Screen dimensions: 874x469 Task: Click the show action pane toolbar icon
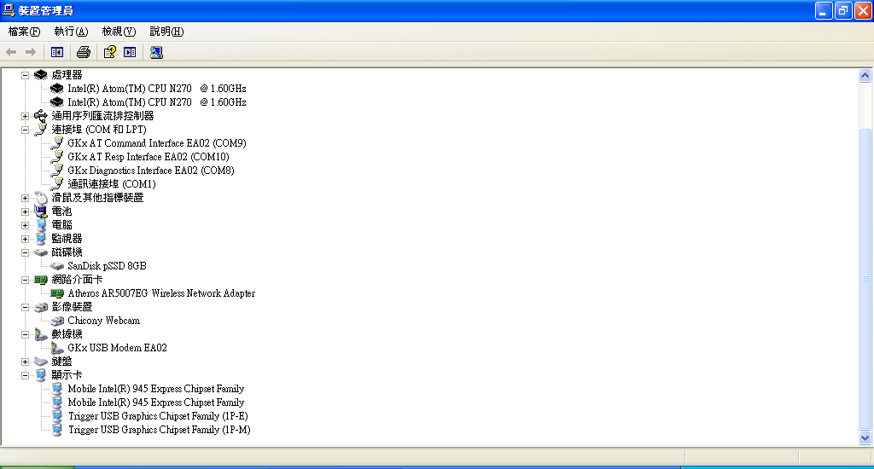[130, 52]
